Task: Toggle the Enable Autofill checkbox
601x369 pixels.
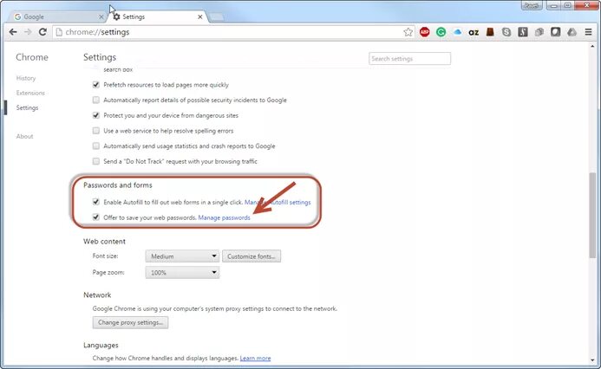Action: 95,202
